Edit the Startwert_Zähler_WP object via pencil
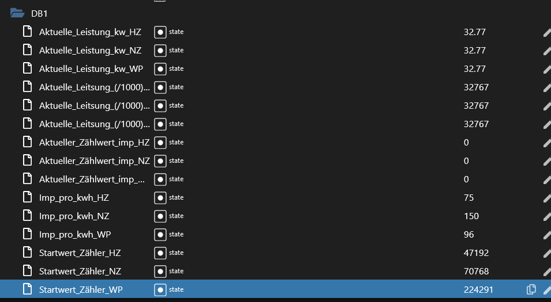This screenshot has width=551, height=302. point(547,290)
